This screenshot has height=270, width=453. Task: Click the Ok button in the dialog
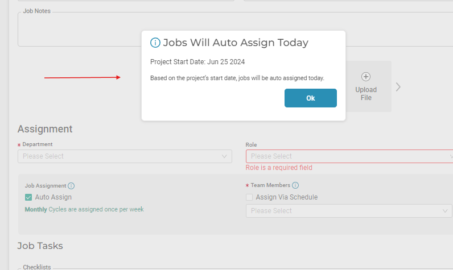click(311, 98)
